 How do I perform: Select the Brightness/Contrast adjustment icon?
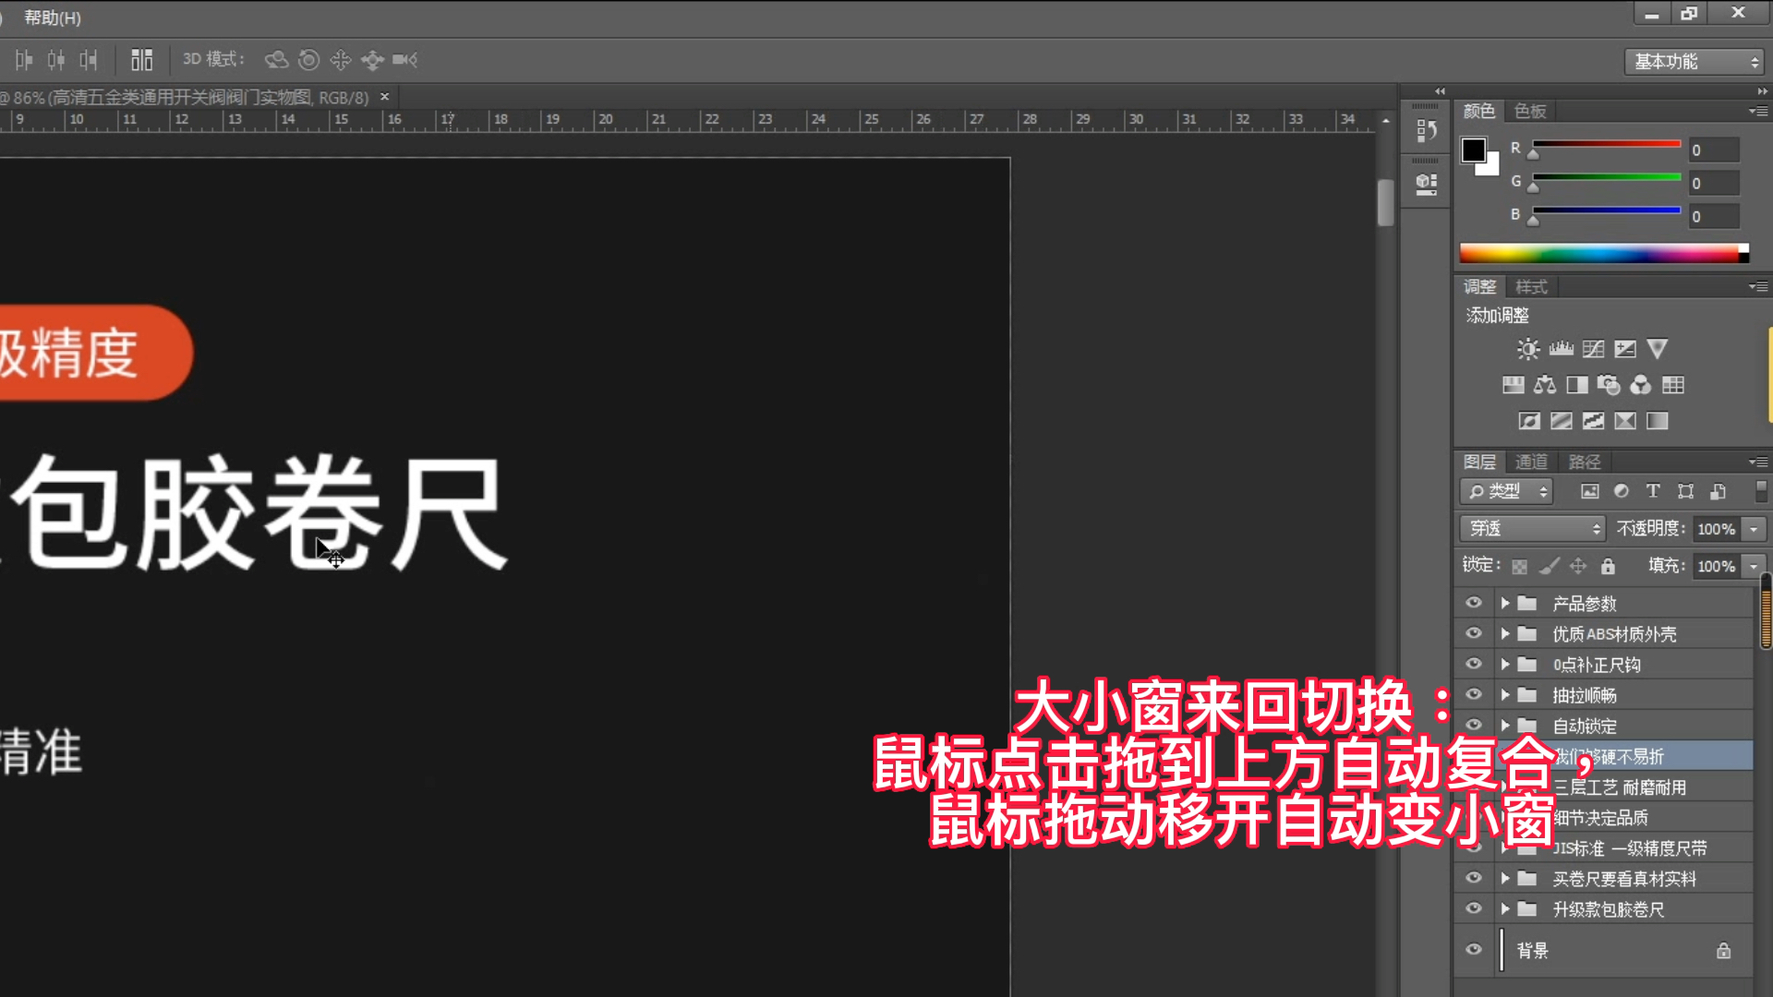pyautogui.click(x=1527, y=348)
